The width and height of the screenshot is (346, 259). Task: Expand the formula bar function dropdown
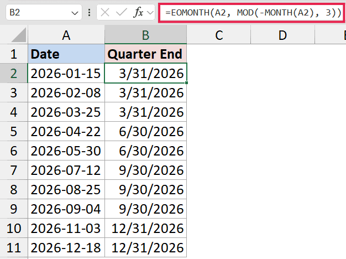point(150,13)
